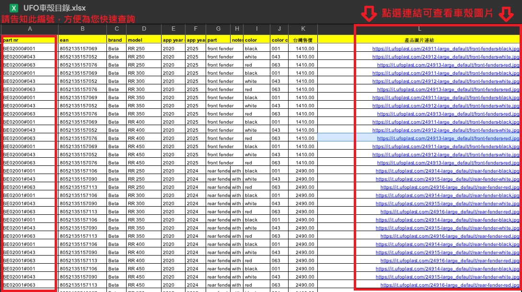The image size is (522, 292).
Task: Open rear-fender-black link in the RR 400 row
Action: click(x=447, y=244)
